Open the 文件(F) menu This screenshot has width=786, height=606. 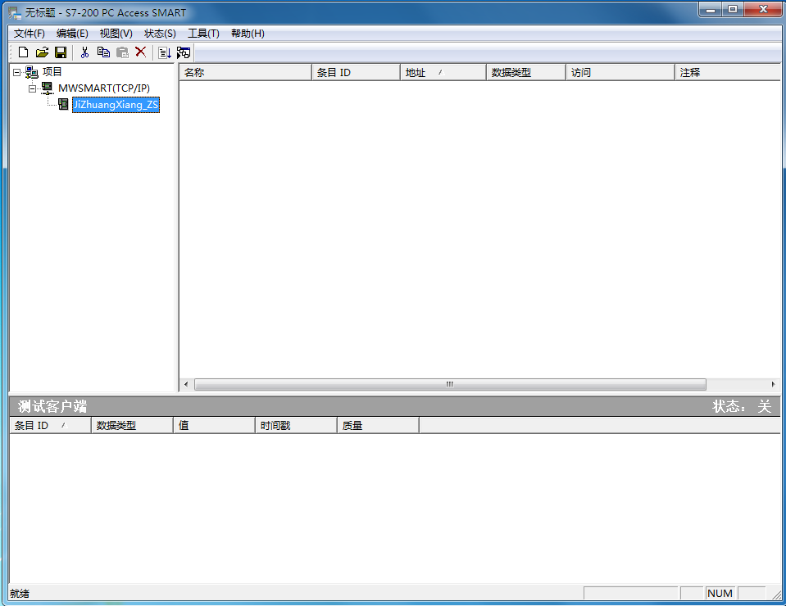[30, 34]
